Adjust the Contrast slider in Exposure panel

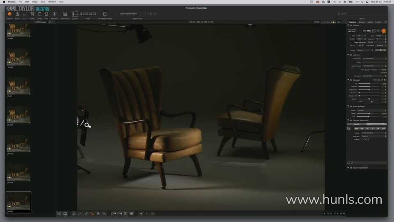369,87
